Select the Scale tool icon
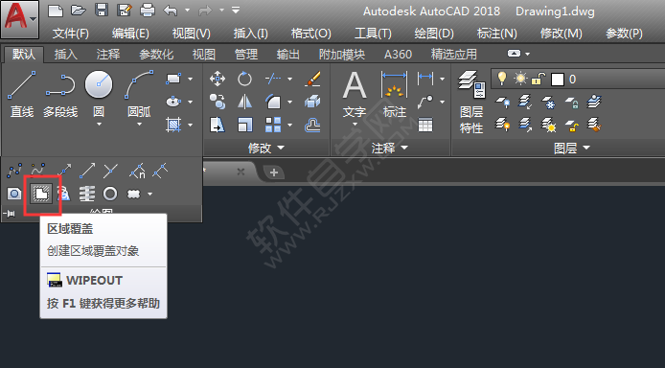This screenshot has width=665, height=368. click(x=244, y=126)
